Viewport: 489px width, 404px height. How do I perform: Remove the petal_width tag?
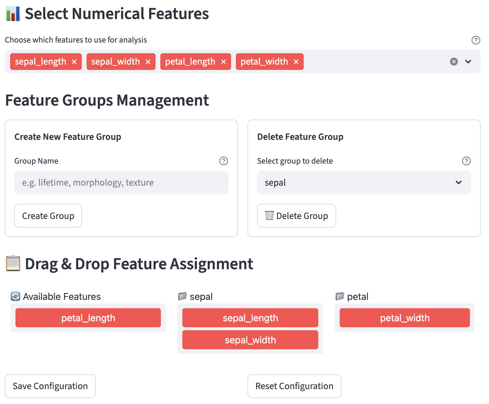[296, 62]
